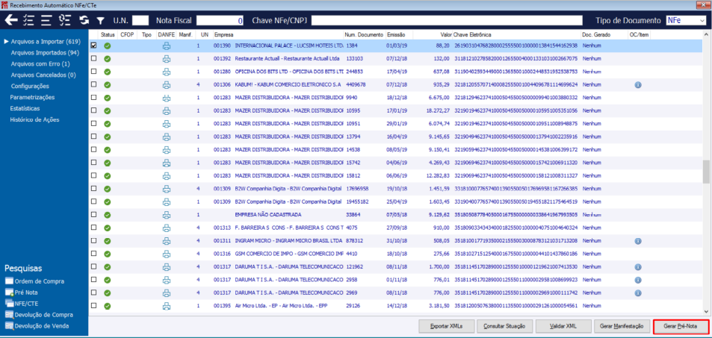Open Arquivos com Erro (1)
The width and height of the screenshot is (712, 338).
[40, 63]
